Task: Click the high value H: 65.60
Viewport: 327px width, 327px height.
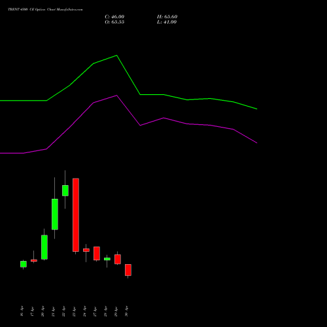Action: (167, 17)
